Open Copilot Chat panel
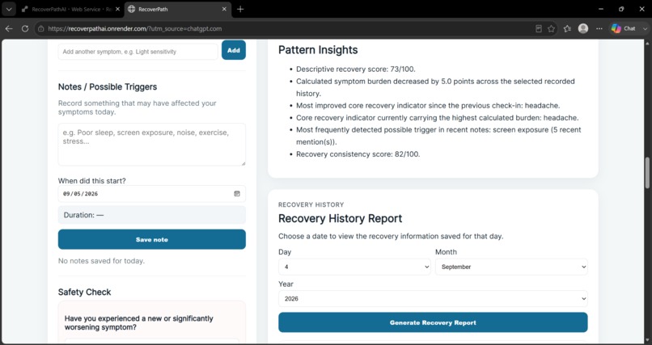 click(x=624, y=28)
